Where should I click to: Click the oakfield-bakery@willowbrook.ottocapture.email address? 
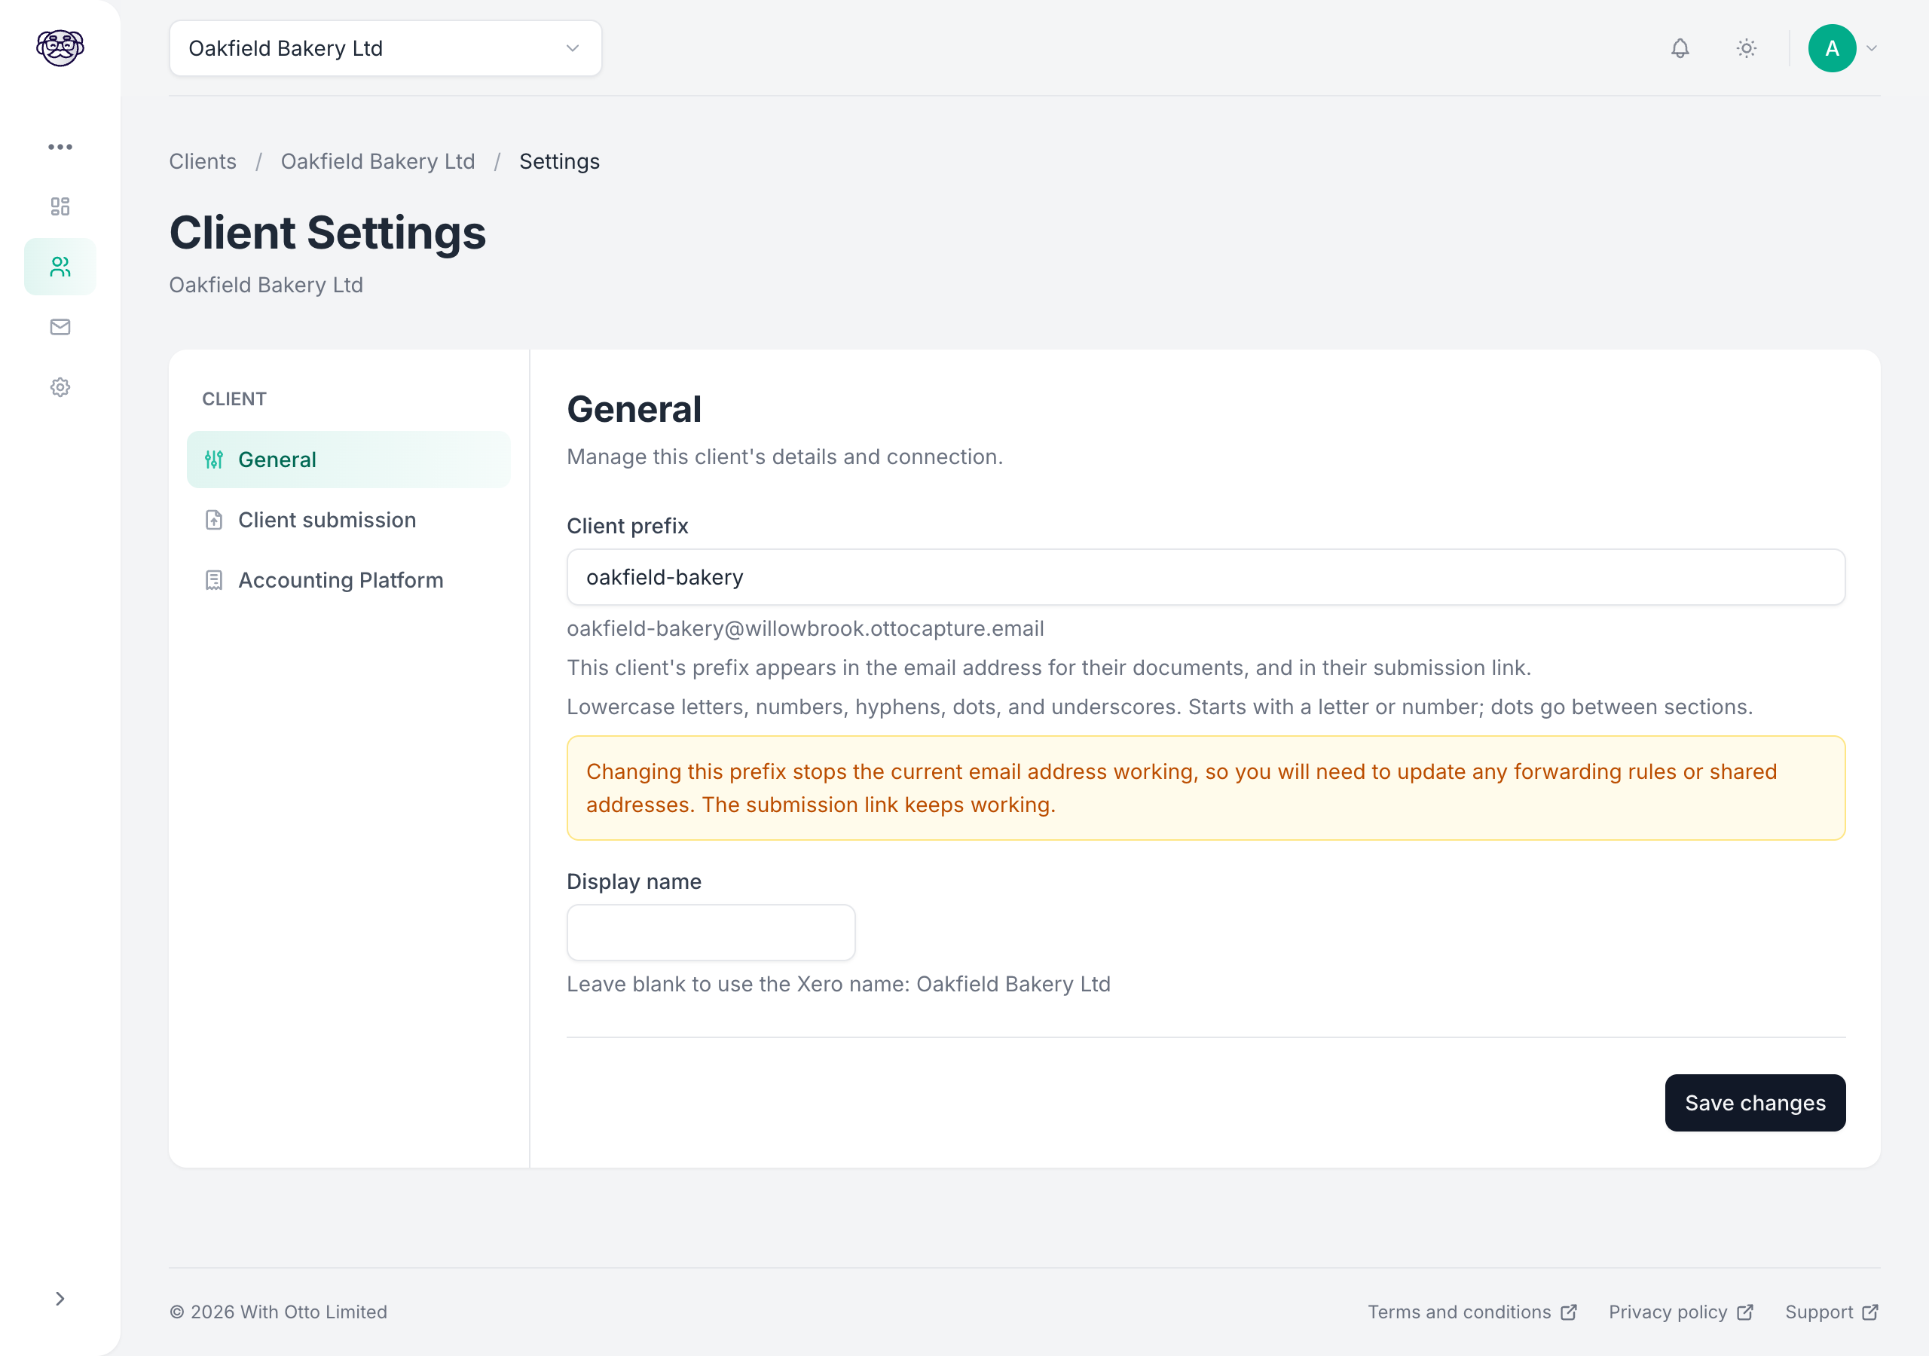[806, 628]
